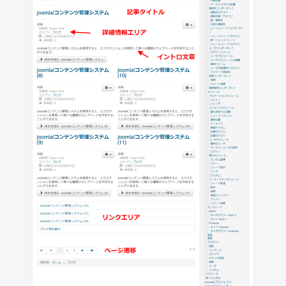Open gear menu of first Joomla!コンテンツ管理システム article

189,25
